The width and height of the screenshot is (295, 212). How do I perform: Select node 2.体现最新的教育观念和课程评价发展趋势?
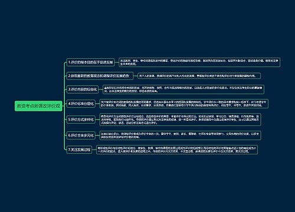point(100,76)
